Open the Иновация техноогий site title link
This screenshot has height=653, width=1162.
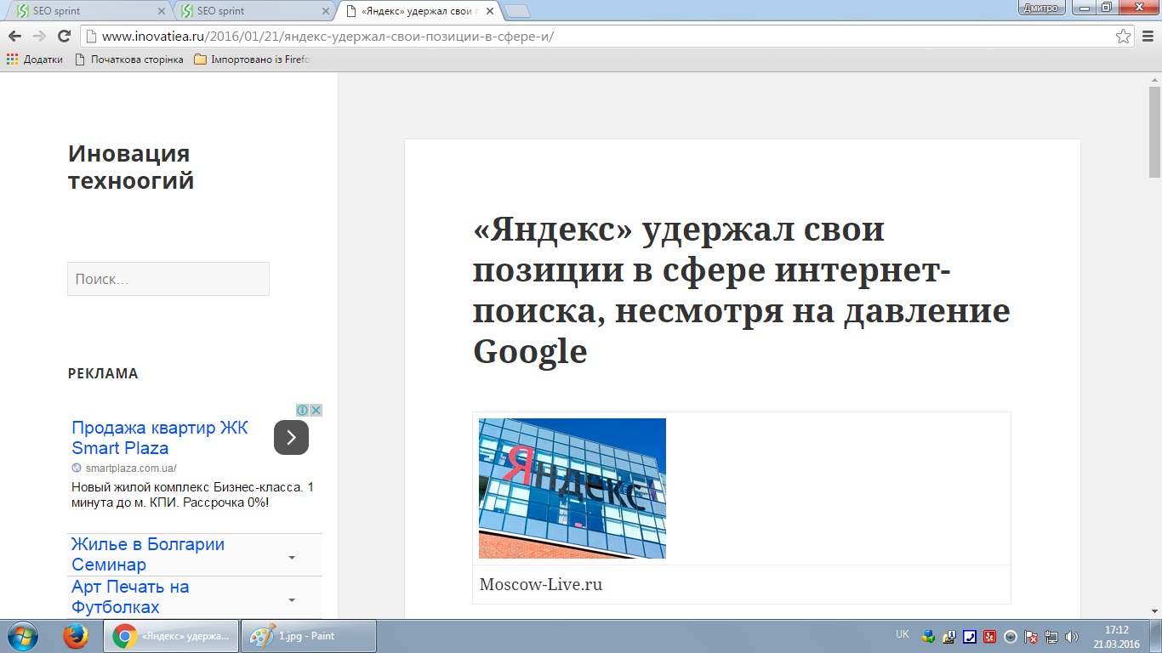tap(131, 167)
